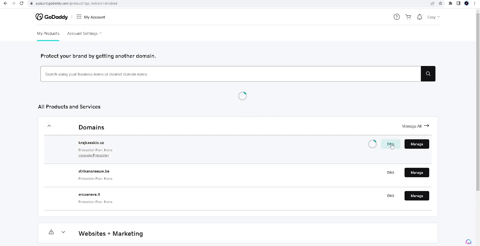Click the browser Back arrow

pos(5,3)
